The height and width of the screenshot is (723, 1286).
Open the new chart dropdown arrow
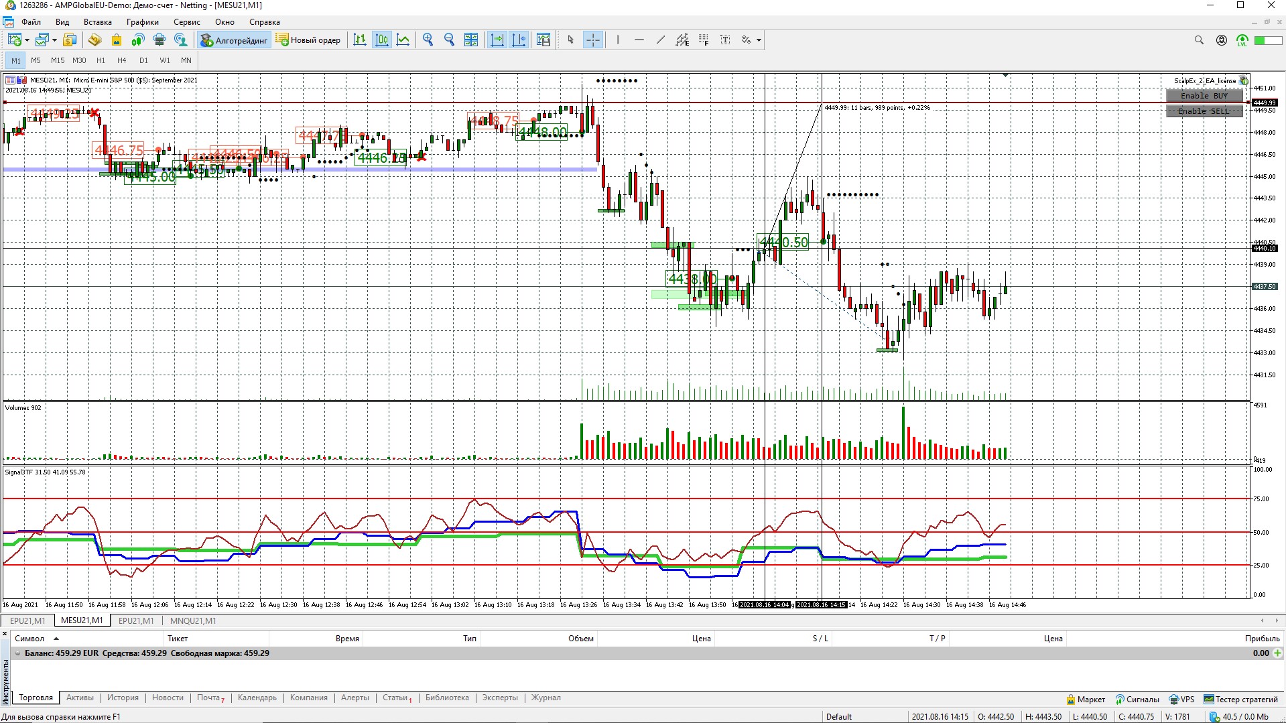[x=27, y=40]
